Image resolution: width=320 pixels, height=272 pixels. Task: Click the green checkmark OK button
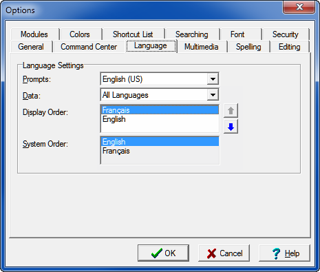coord(163,253)
